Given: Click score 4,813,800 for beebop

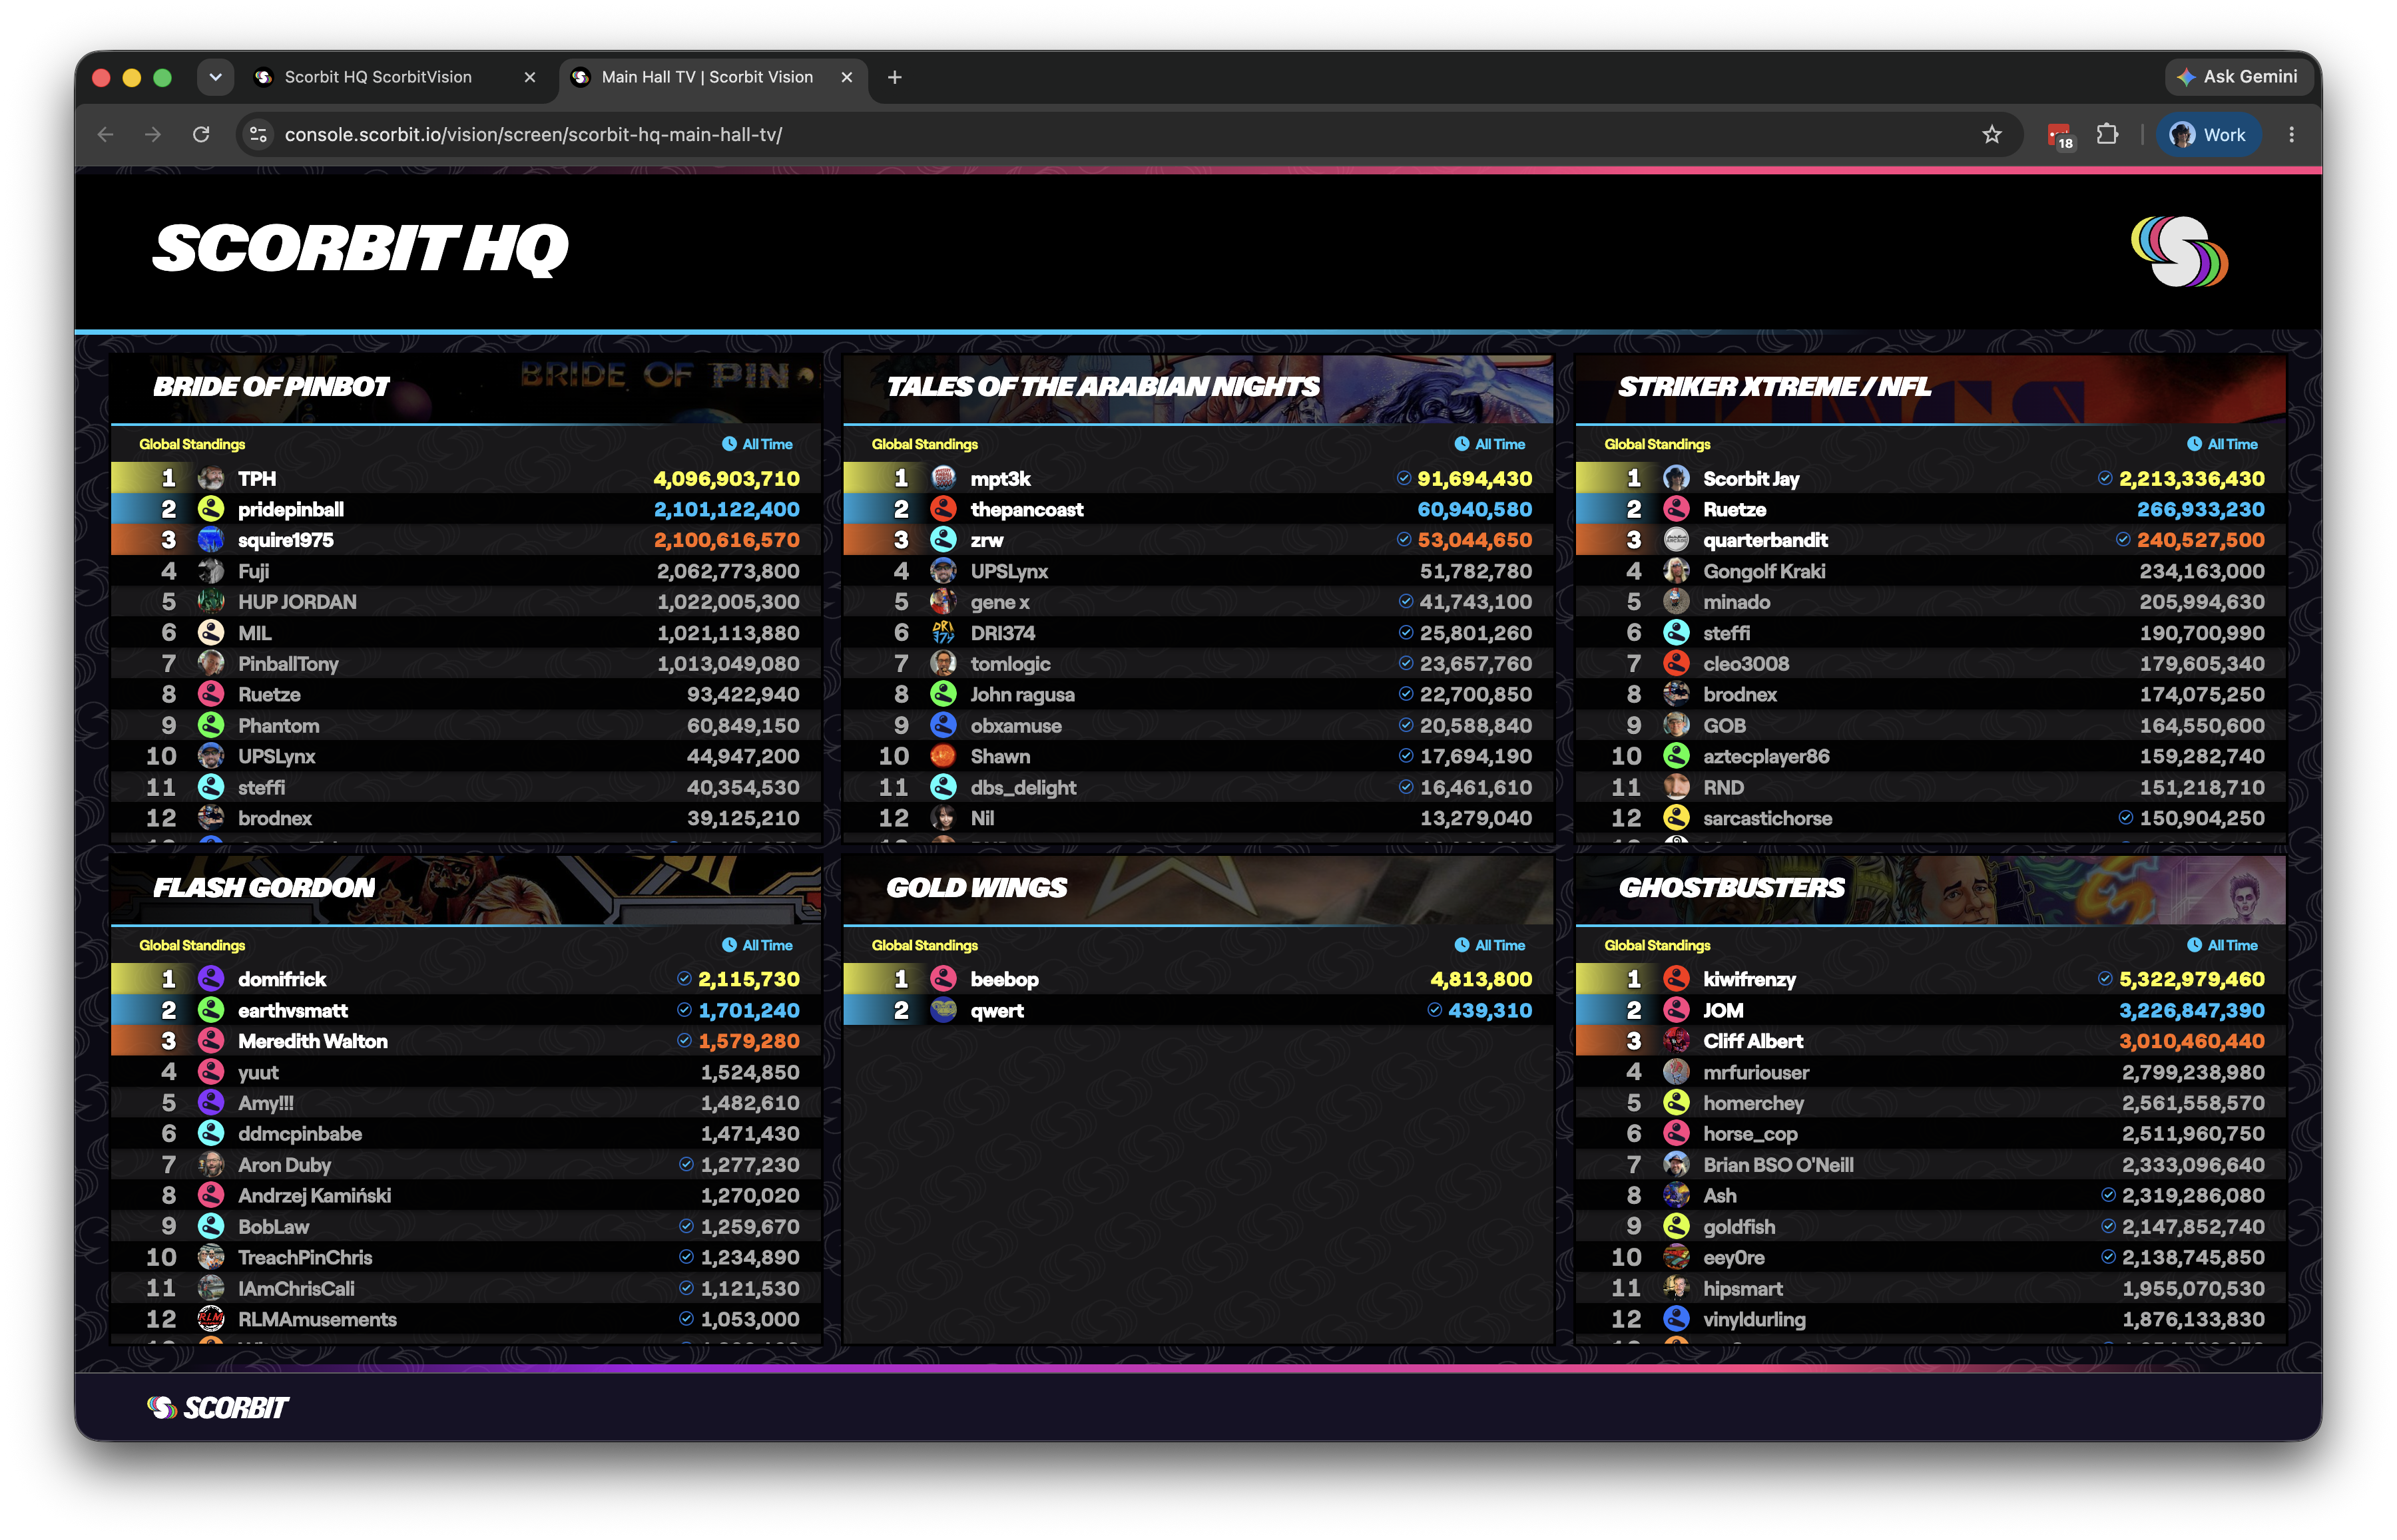Looking at the screenshot, I should tap(1481, 979).
